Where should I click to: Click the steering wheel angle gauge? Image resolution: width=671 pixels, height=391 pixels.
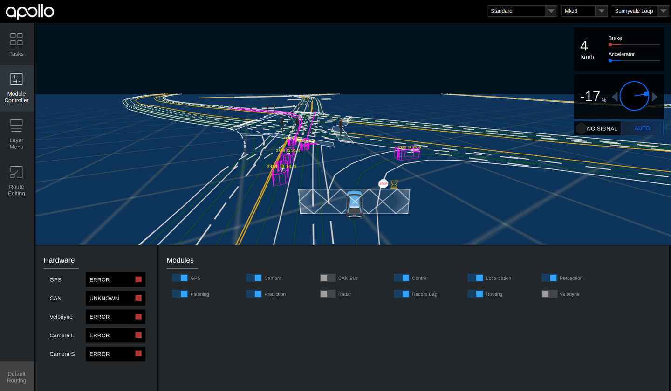(634, 96)
